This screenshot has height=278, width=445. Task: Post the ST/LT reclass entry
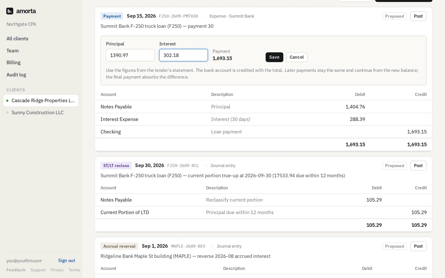pyautogui.click(x=418, y=166)
